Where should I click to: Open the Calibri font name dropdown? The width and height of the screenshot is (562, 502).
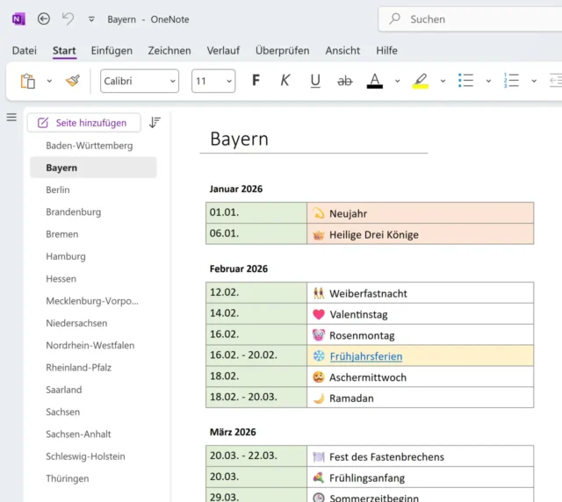coord(140,81)
